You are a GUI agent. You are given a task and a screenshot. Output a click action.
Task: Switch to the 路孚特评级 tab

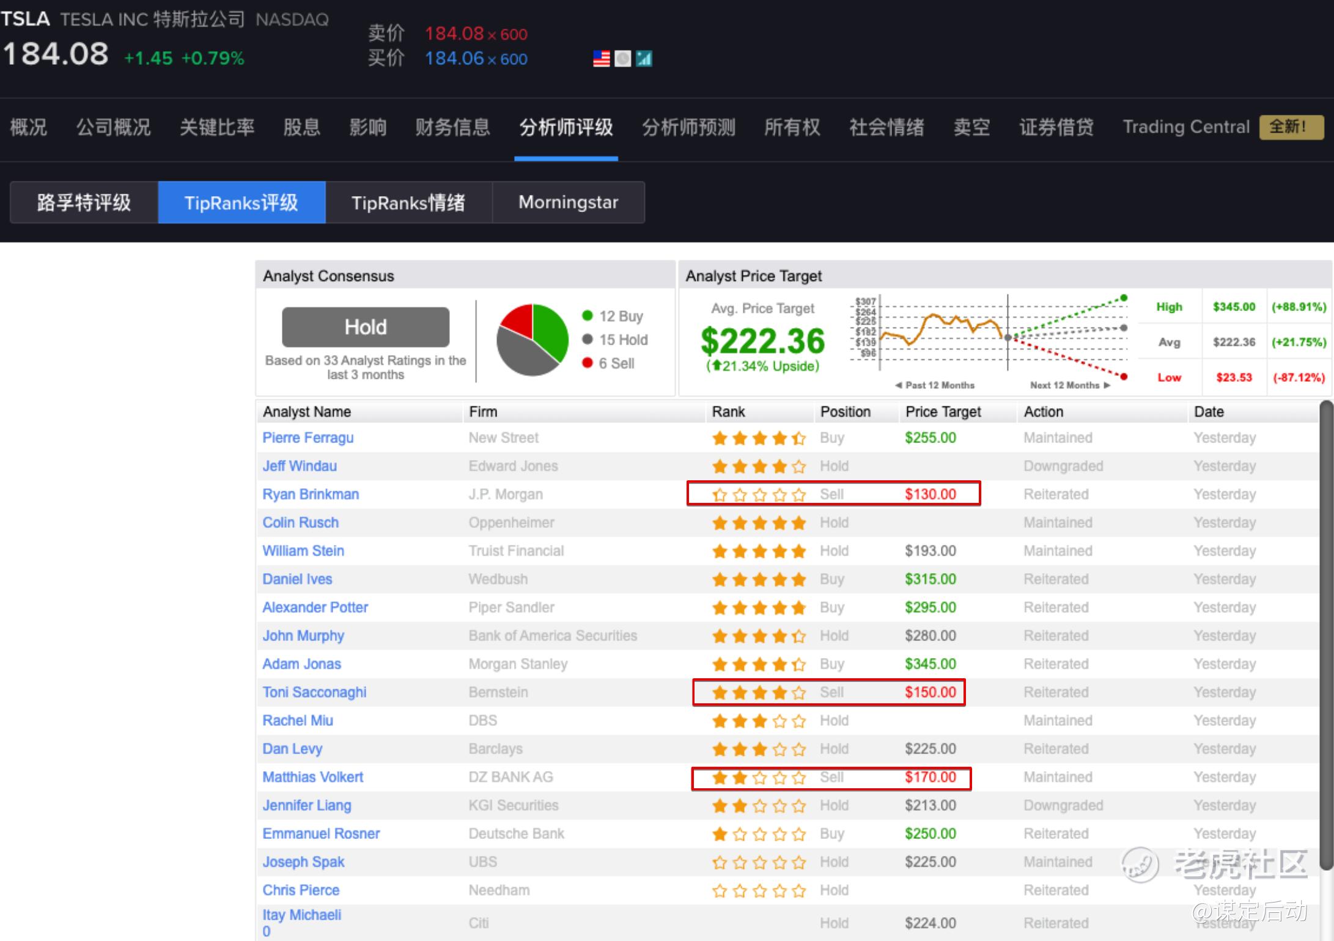(84, 202)
